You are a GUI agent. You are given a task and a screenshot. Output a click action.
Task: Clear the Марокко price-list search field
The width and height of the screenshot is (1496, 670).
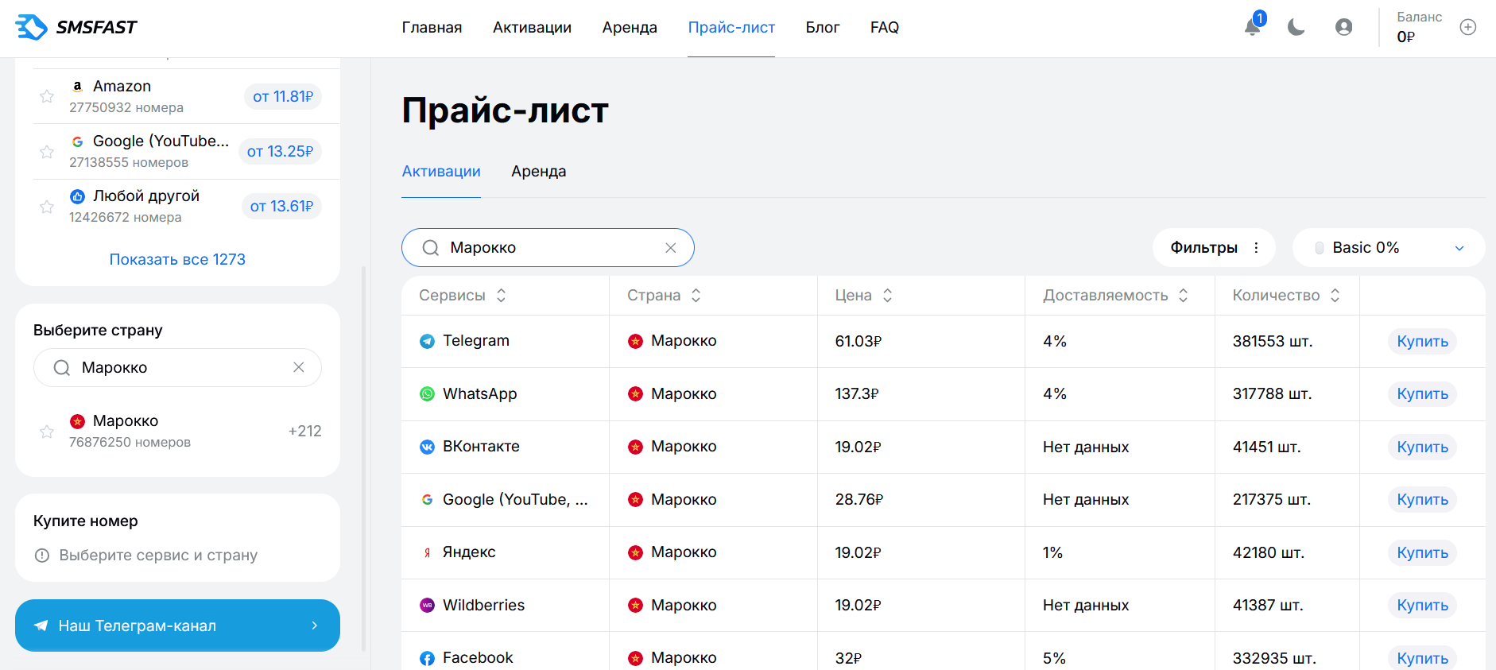coord(671,248)
